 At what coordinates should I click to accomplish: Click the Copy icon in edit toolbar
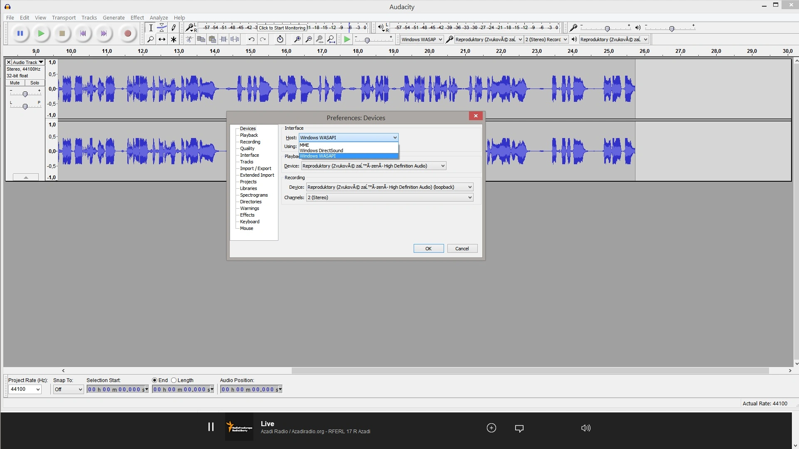(201, 39)
